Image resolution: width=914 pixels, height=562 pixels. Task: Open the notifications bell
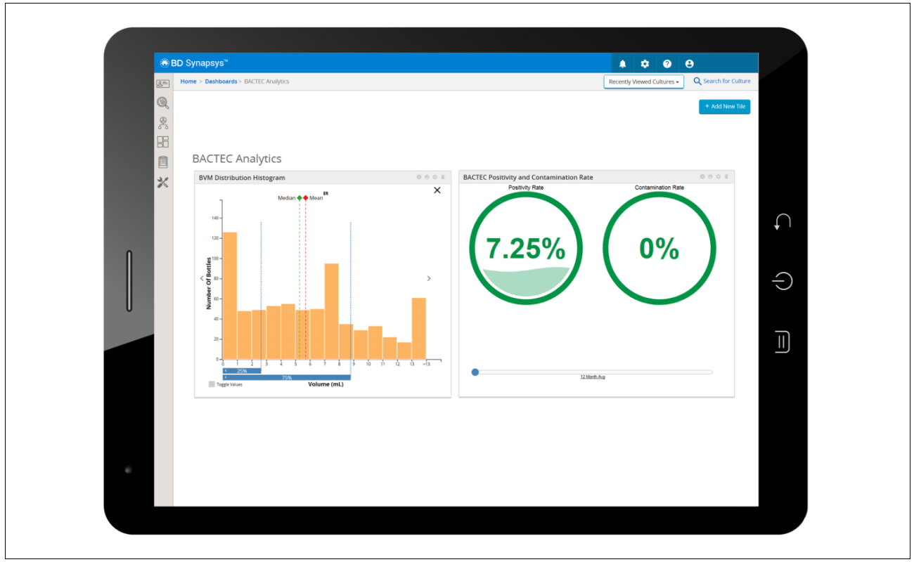[x=622, y=63]
